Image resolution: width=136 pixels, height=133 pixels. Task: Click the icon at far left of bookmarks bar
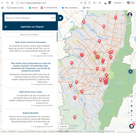[x=2, y=8]
